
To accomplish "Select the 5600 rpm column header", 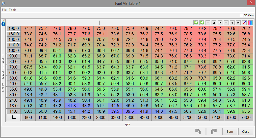I will pyautogui.click(x=202, y=117).
